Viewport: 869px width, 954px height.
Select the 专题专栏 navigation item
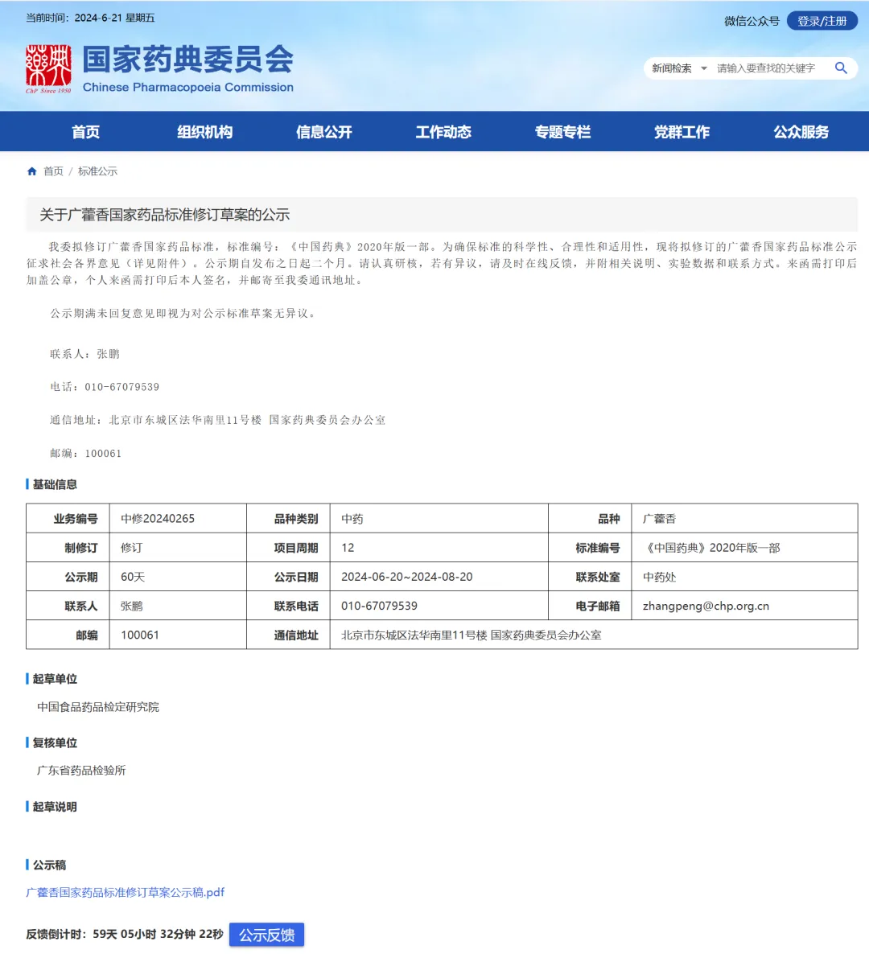[x=562, y=132]
